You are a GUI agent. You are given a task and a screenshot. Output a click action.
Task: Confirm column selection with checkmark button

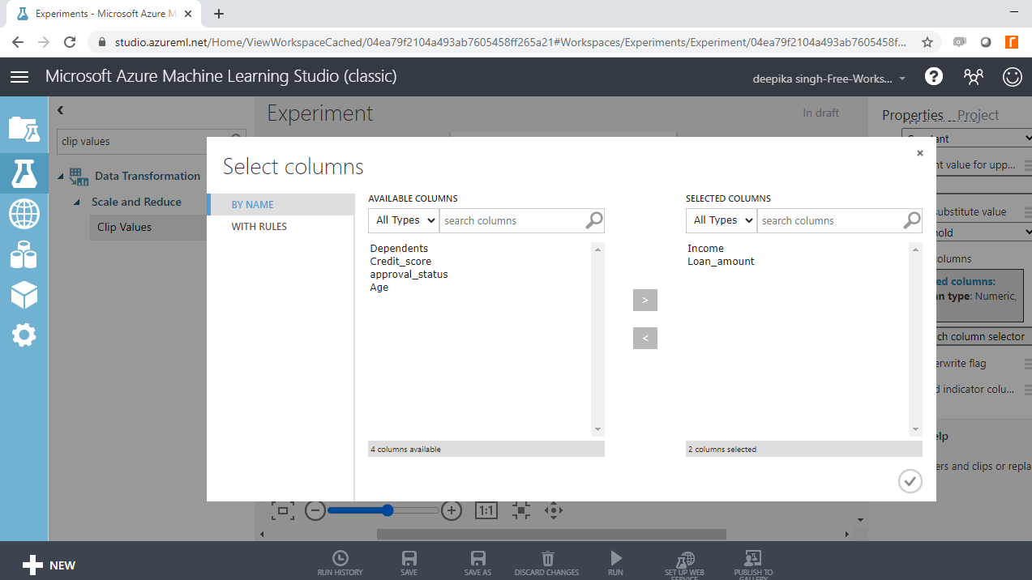click(910, 481)
